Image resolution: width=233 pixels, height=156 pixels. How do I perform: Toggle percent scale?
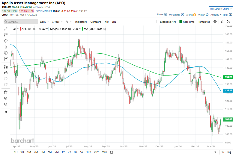point(223,152)
